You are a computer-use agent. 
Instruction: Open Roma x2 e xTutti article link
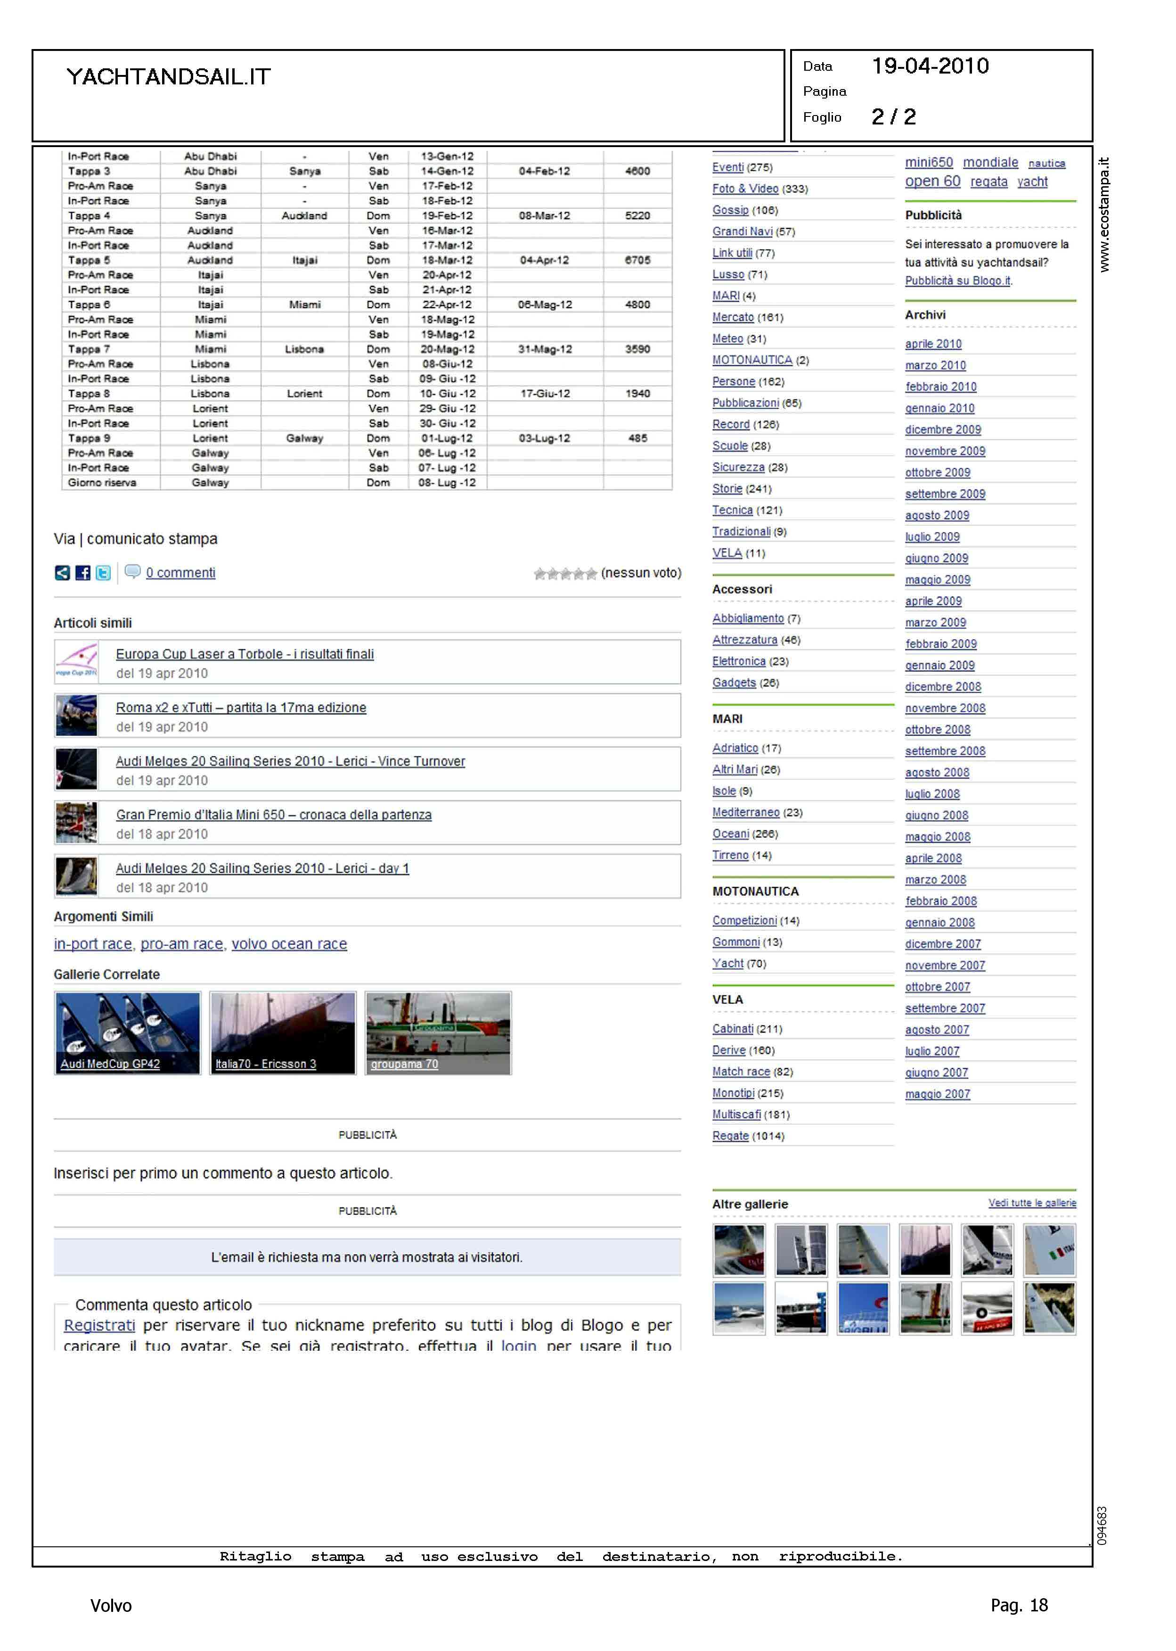click(240, 708)
